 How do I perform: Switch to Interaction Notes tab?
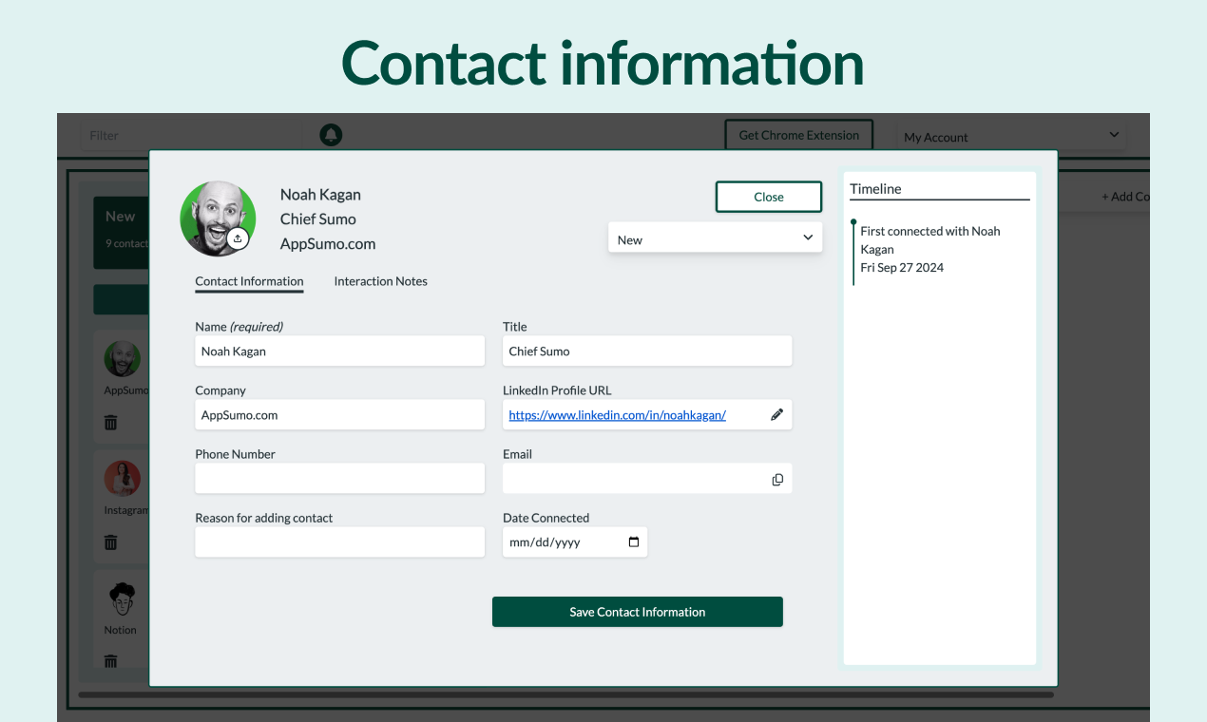(380, 281)
